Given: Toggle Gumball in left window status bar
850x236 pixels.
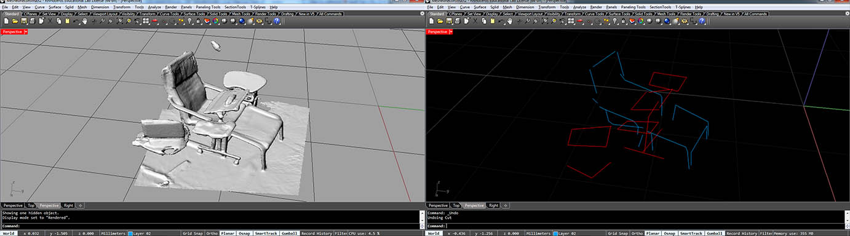Looking at the screenshot, I should (x=289, y=233).
